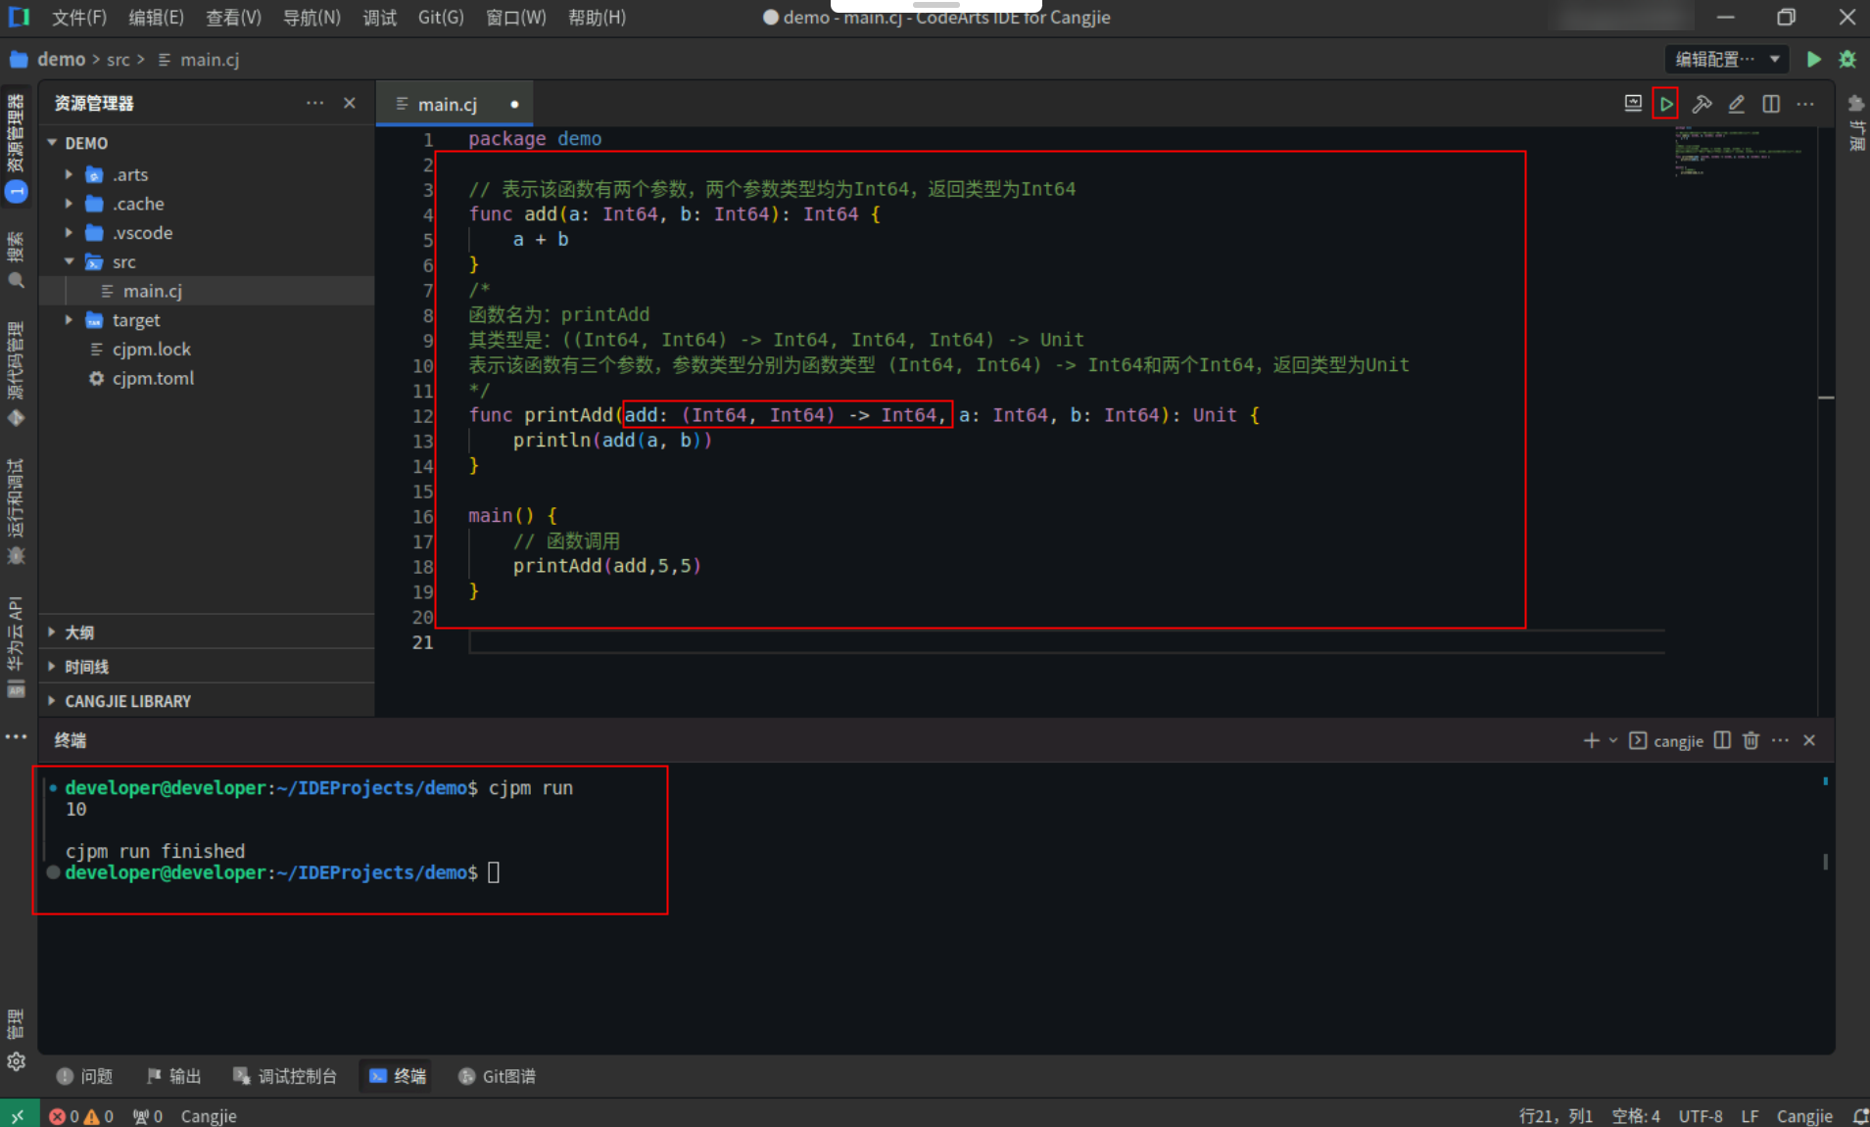This screenshot has width=1870, height=1127.
Task: Show additional activity bar views ellipsis
Action: point(16,736)
